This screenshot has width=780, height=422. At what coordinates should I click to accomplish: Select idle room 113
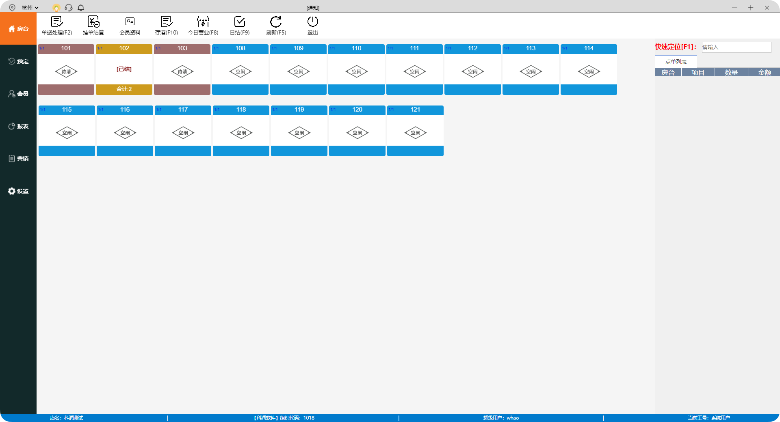tap(531, 69)
